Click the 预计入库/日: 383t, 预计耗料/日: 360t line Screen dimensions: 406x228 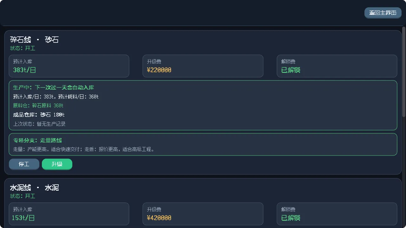(56, 97)
